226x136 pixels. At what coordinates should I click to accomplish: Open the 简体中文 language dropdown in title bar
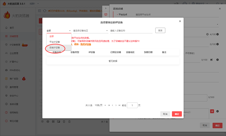pyautogui.click(x=200, y=3)
